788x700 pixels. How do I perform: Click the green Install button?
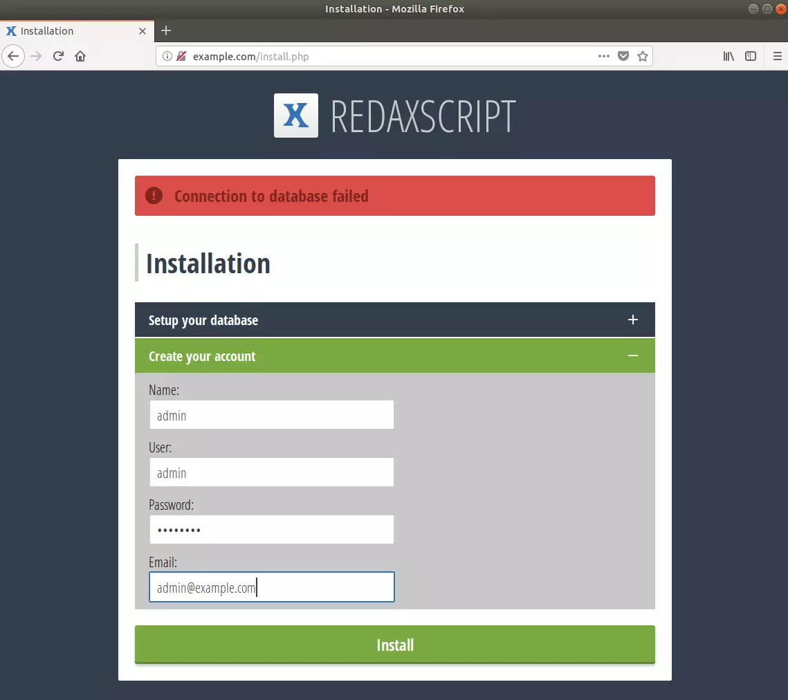point(394,645)
